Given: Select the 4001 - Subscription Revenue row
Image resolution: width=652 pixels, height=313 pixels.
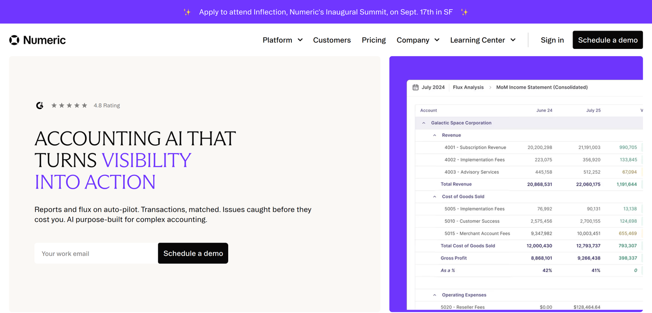Looking at the screenshot, I should pyautogui.click(x=529, y=147).
